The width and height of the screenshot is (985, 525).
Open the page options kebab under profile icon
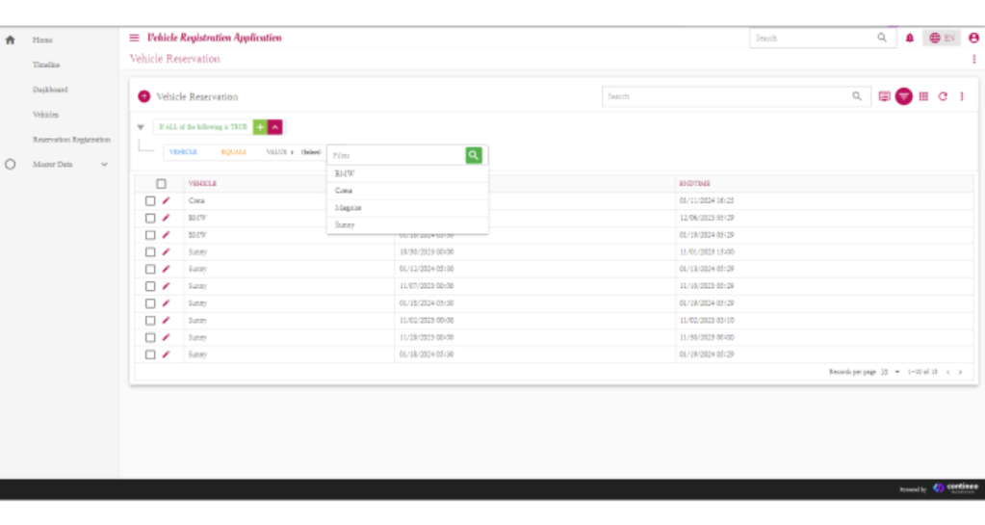pyautogui.click(x=973, y=59)
